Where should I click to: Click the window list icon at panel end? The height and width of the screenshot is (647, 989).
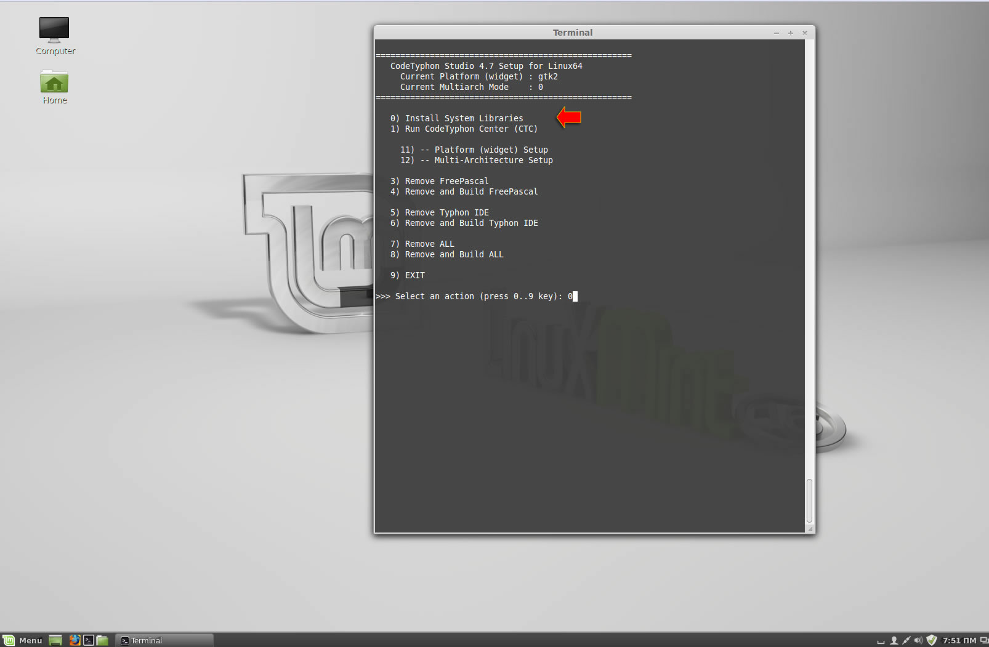[x=984, y=640]
